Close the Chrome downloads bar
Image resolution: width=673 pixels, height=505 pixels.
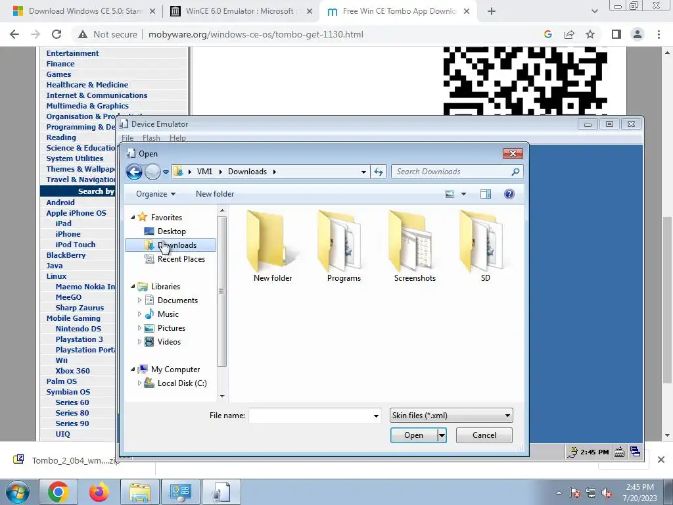coord(661,460)
